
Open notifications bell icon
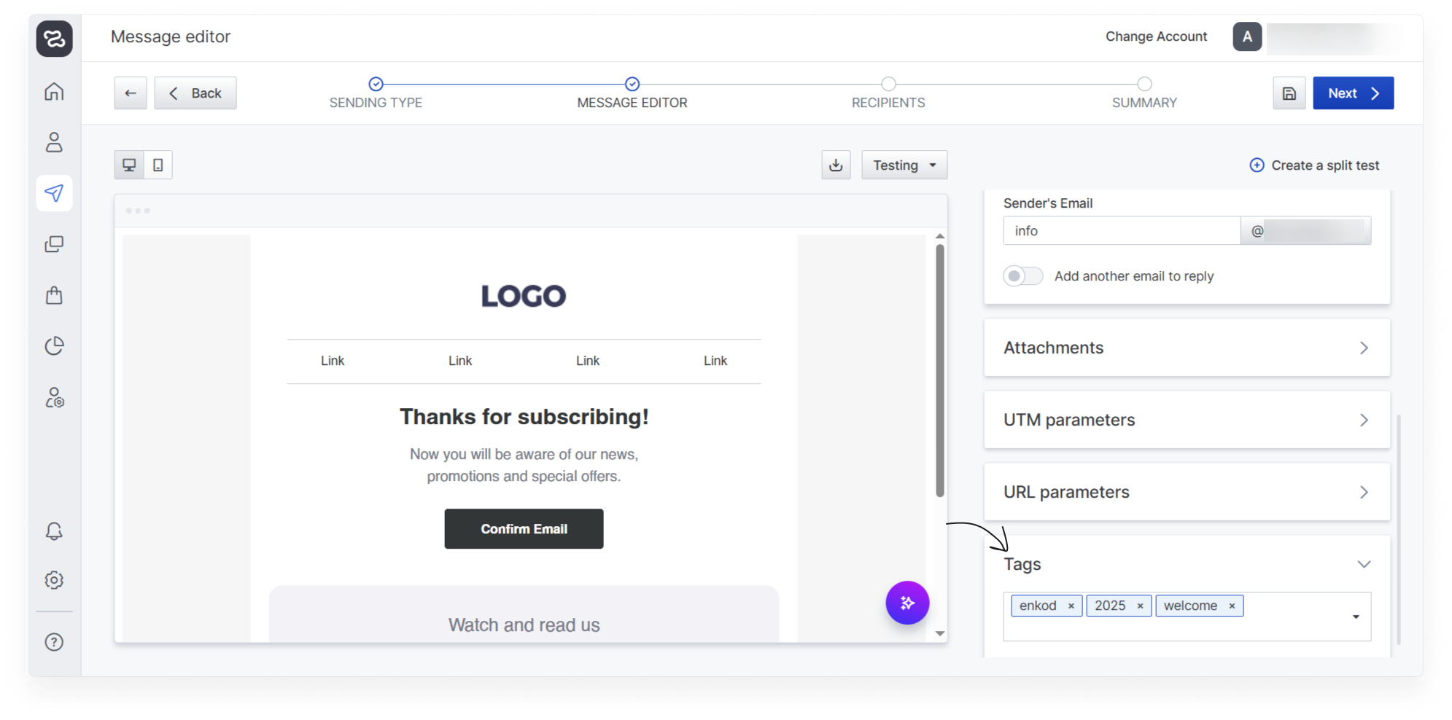coord(54,531)
